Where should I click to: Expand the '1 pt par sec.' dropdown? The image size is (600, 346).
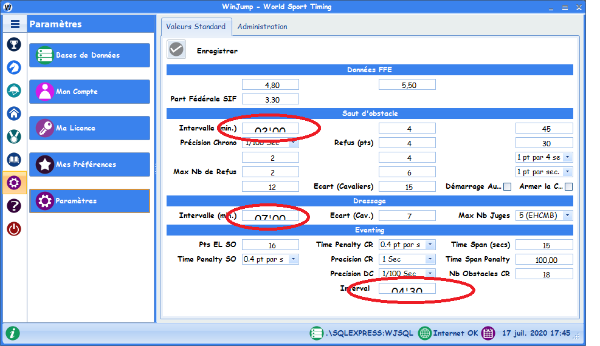tap(568, 172)
